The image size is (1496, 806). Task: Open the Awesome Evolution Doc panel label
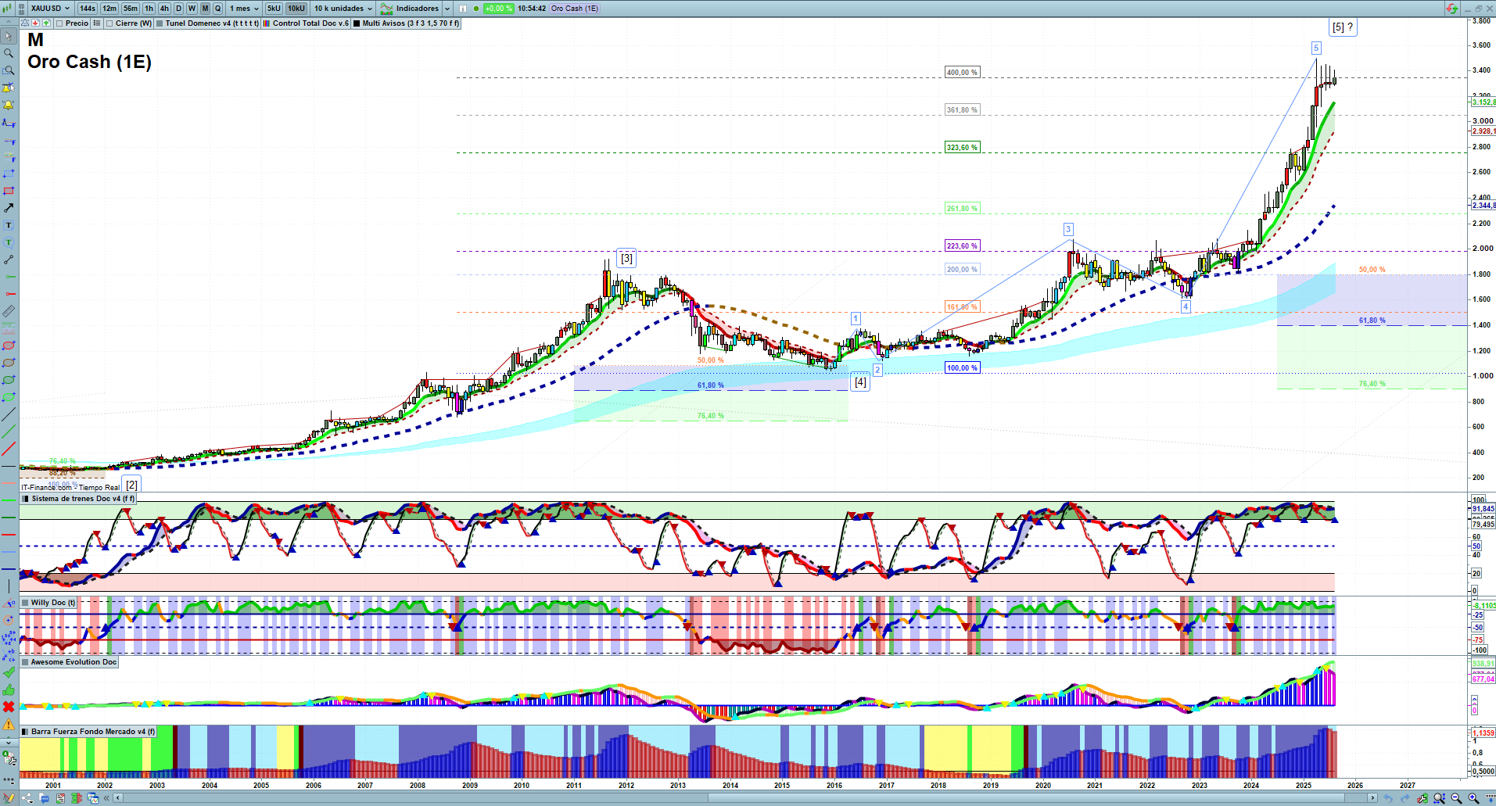69,662
